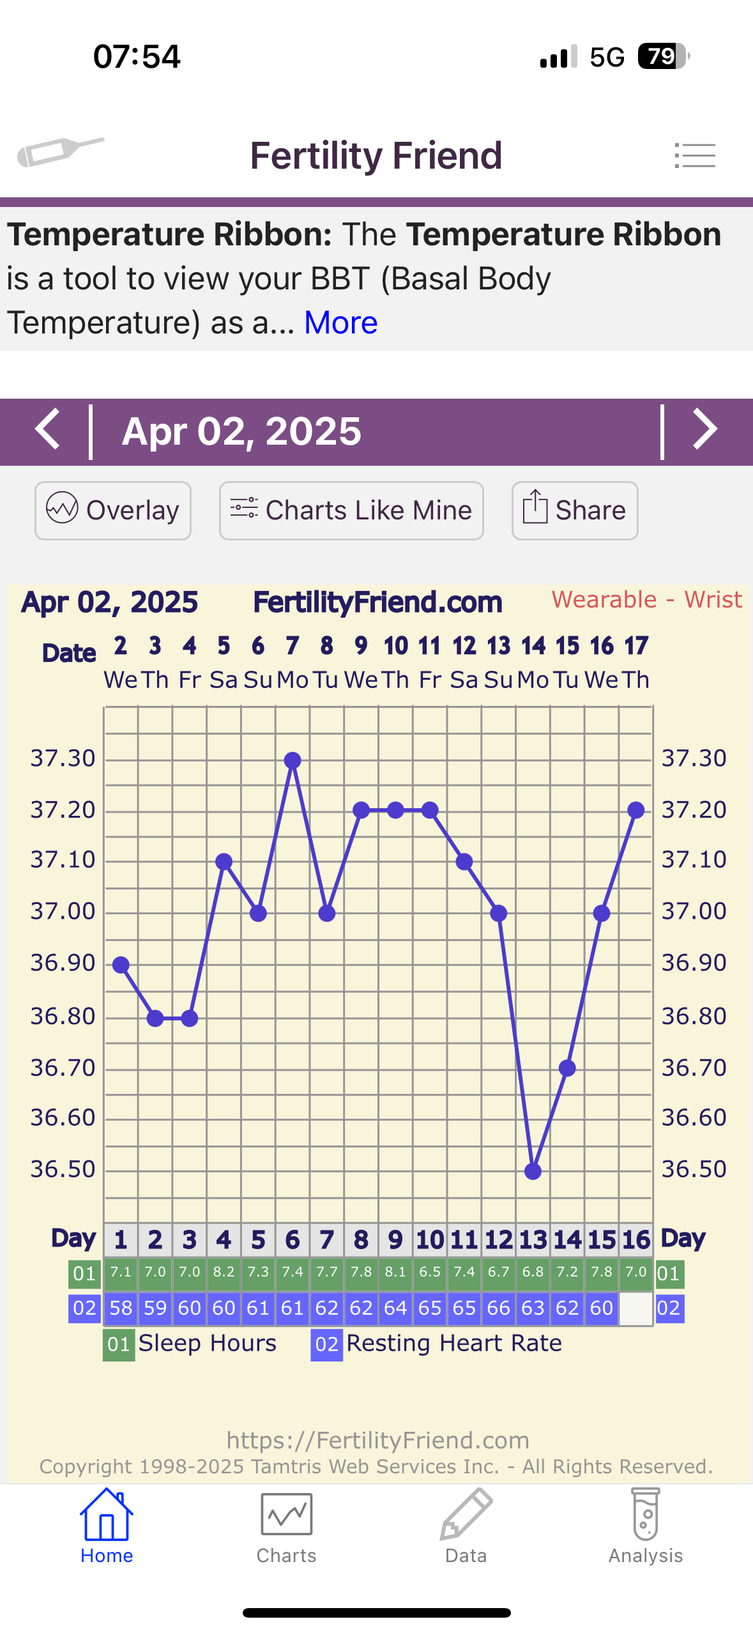Tap the Share button
The height and width of the screenshot is (1633, 753).
[574, 510]
